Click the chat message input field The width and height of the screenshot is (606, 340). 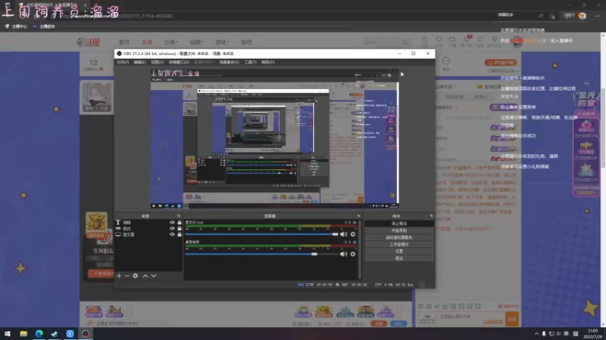(x=470, y=318)
